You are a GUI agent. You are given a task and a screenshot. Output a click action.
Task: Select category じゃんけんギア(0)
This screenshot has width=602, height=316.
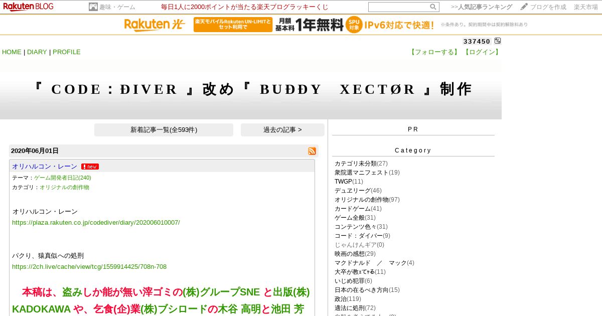coord(359,245)
